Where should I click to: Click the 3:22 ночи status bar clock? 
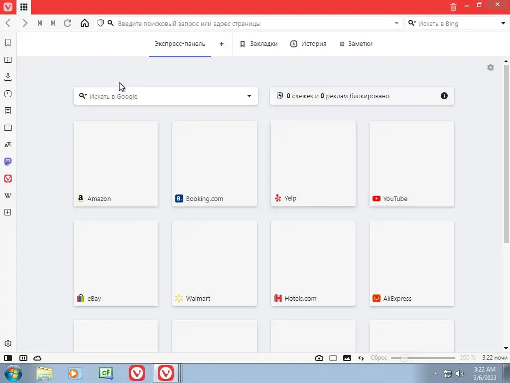point(495,358)
